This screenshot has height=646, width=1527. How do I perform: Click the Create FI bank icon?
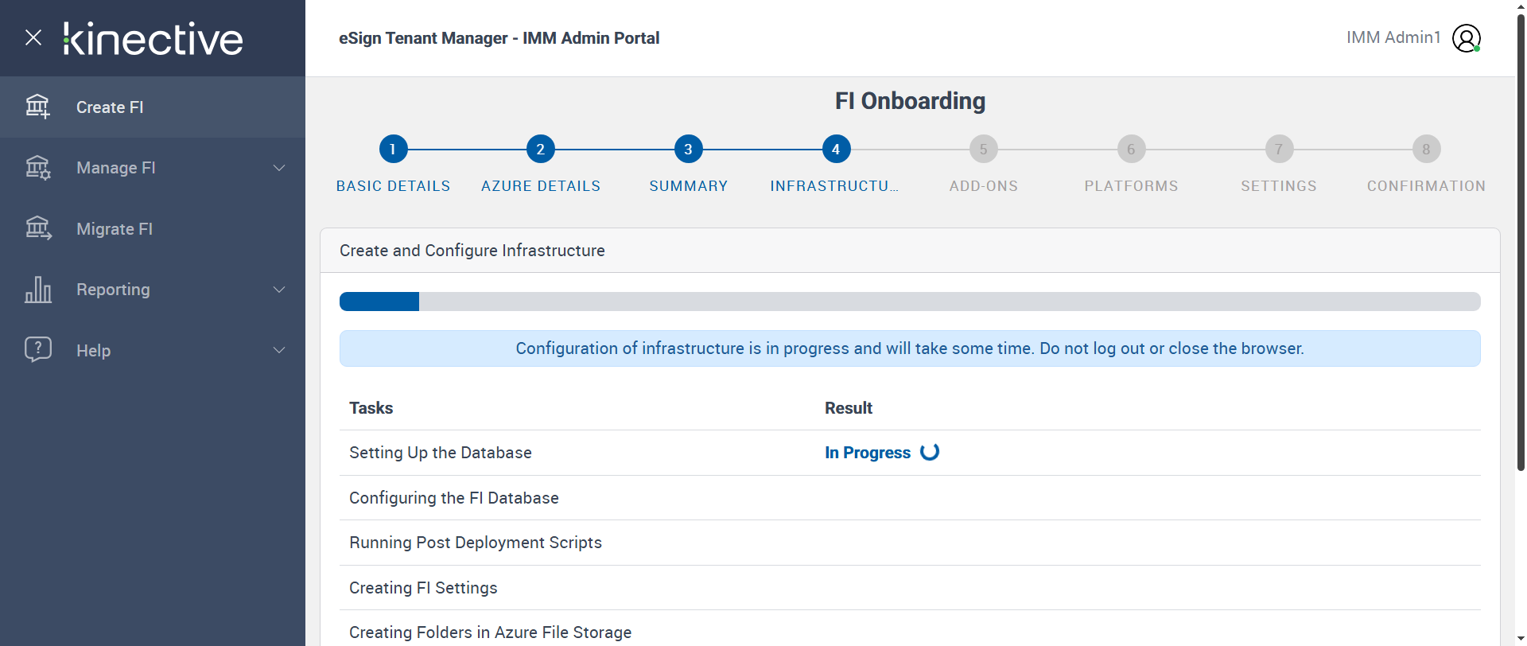coord(37,107)
